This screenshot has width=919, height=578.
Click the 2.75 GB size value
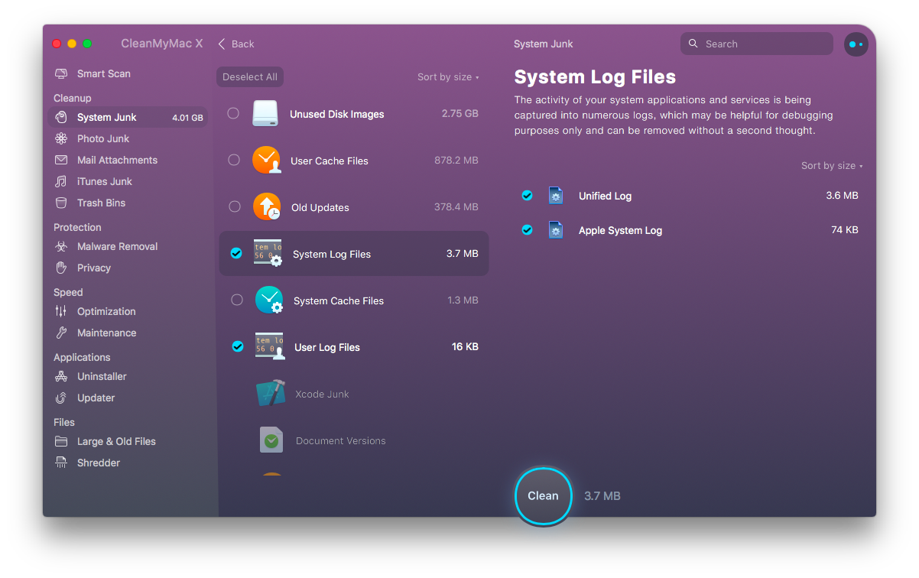[x=460, y=114]
